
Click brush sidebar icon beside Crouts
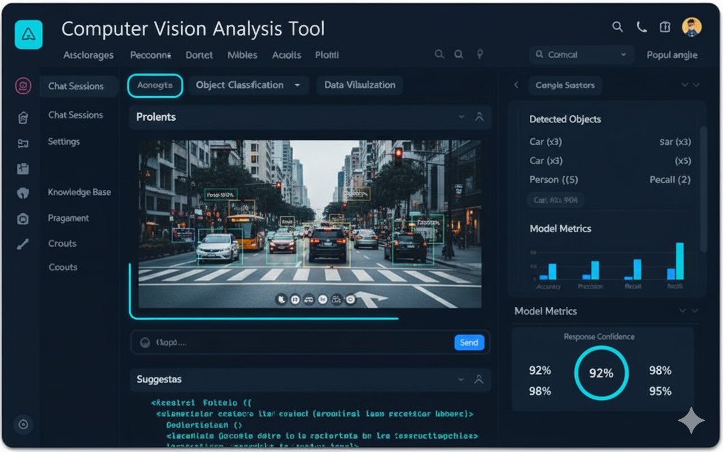[x=23, y=245]
